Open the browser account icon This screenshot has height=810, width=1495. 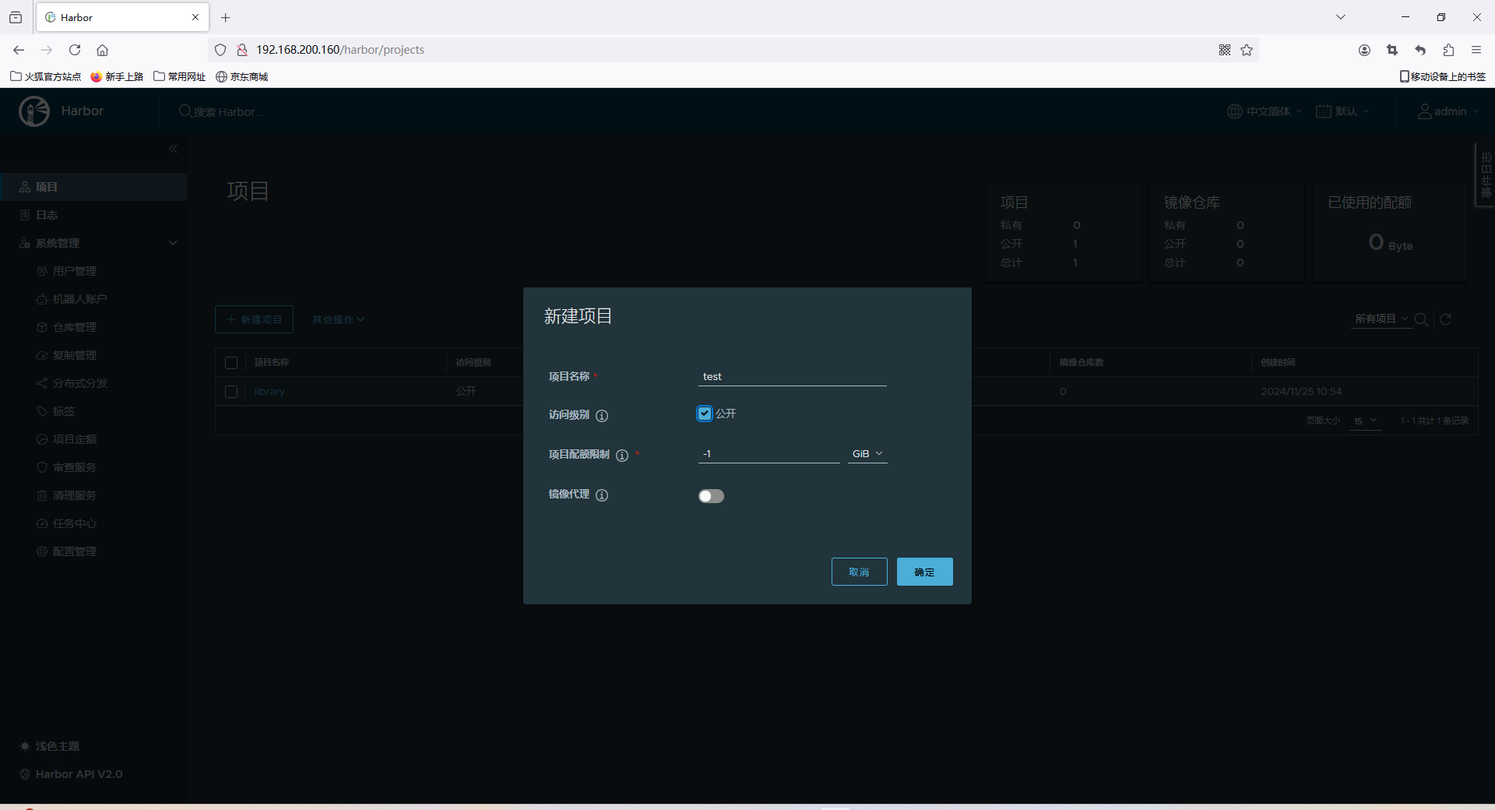point(1364,50)
